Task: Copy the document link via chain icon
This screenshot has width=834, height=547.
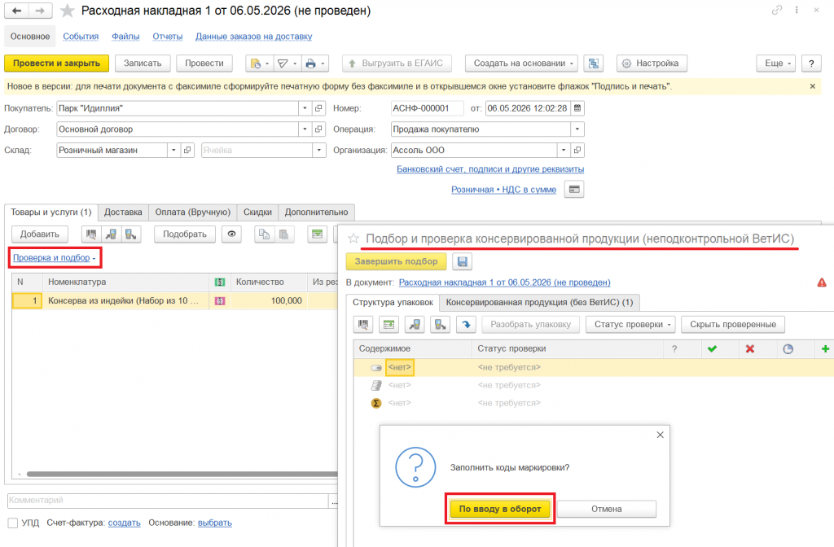Action: [777, 10]
